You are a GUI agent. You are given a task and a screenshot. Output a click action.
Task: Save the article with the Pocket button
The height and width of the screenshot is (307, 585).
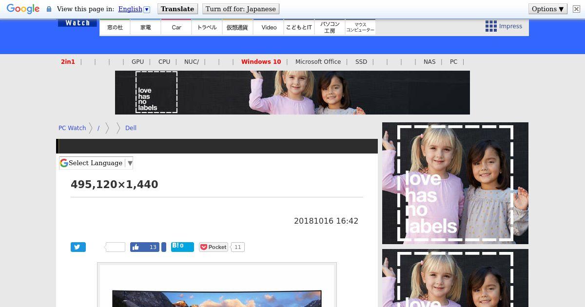pyautogui.click(x=214, y=247)
